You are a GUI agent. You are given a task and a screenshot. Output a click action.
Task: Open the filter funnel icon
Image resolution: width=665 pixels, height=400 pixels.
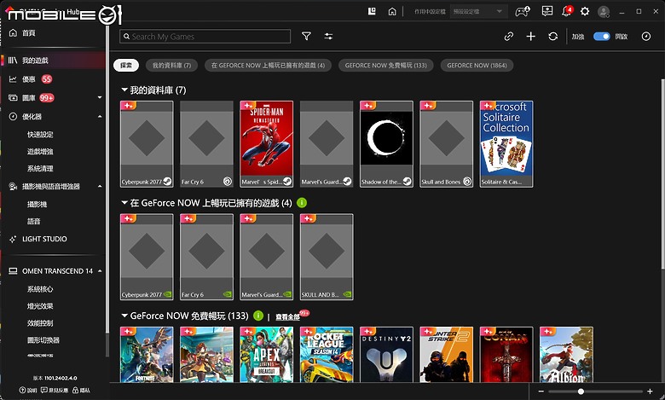point(306,37)
